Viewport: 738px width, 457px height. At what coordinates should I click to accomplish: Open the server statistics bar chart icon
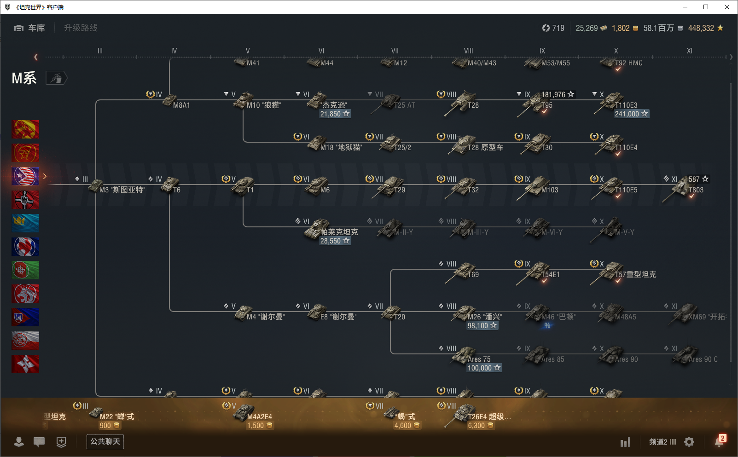(x=625, y=442)
